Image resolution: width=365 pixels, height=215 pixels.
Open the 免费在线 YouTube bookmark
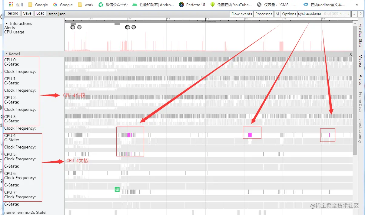231,5
